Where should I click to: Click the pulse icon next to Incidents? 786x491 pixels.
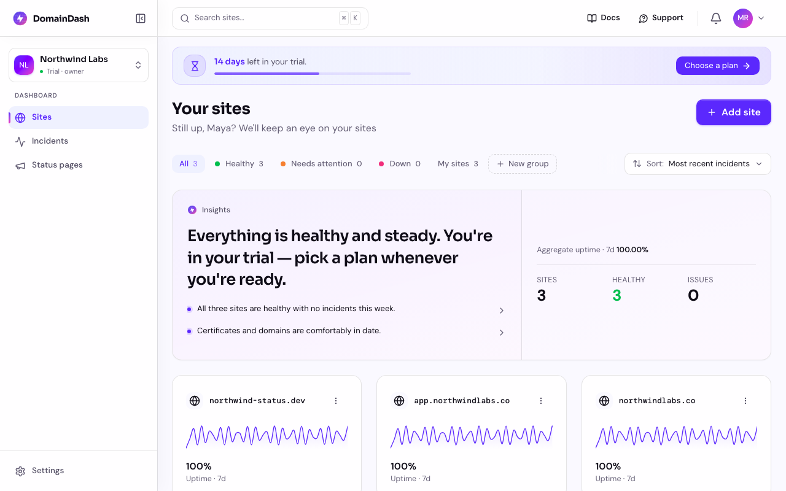coord(20,141)
